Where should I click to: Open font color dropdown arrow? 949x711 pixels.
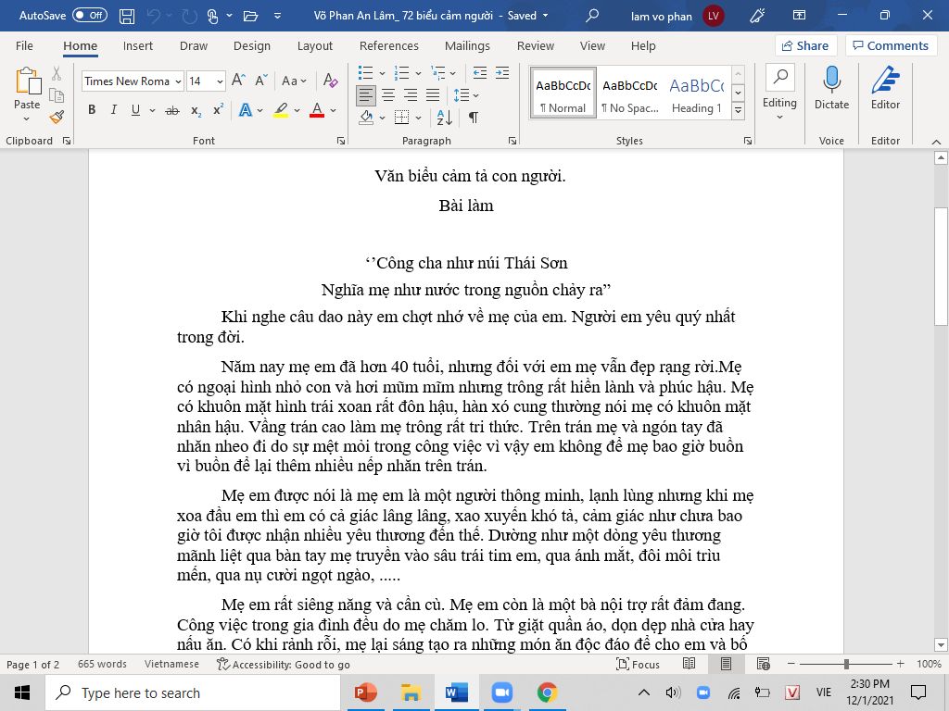click(x=334, y=110)
